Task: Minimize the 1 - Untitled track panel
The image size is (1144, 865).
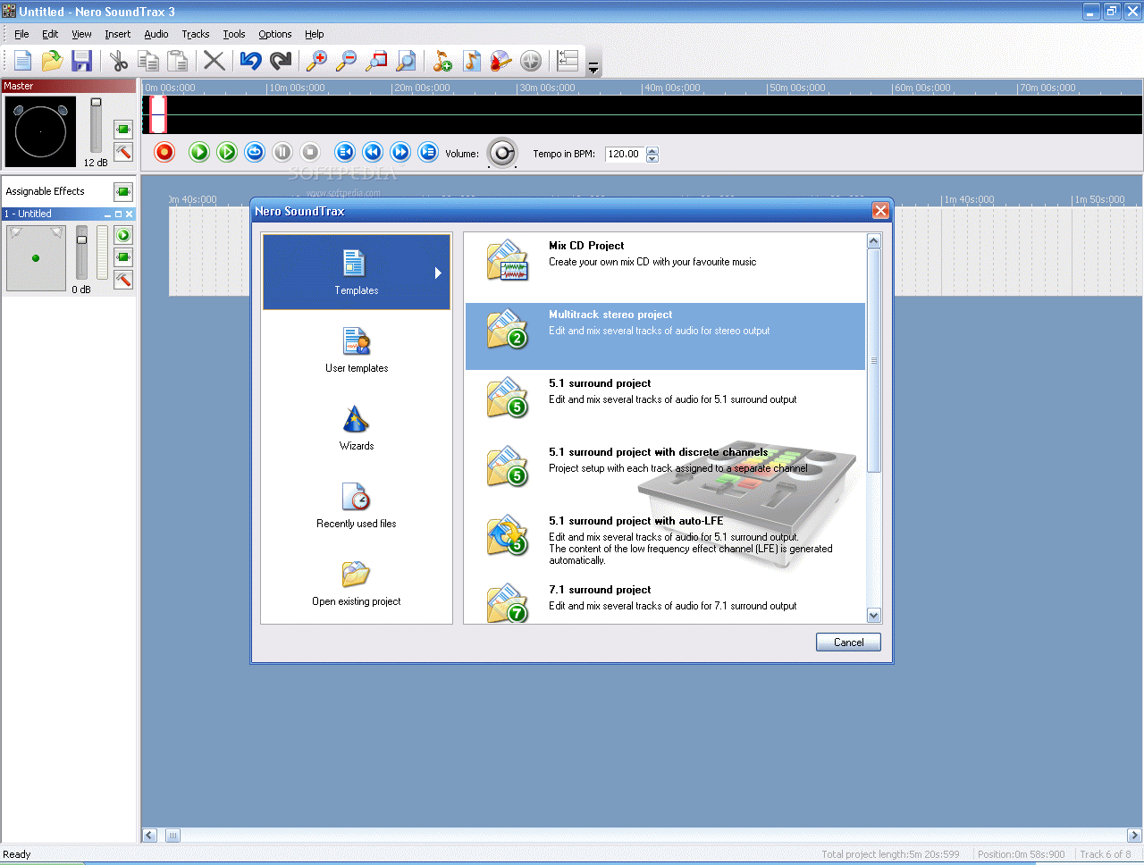Action: (107, 214)
